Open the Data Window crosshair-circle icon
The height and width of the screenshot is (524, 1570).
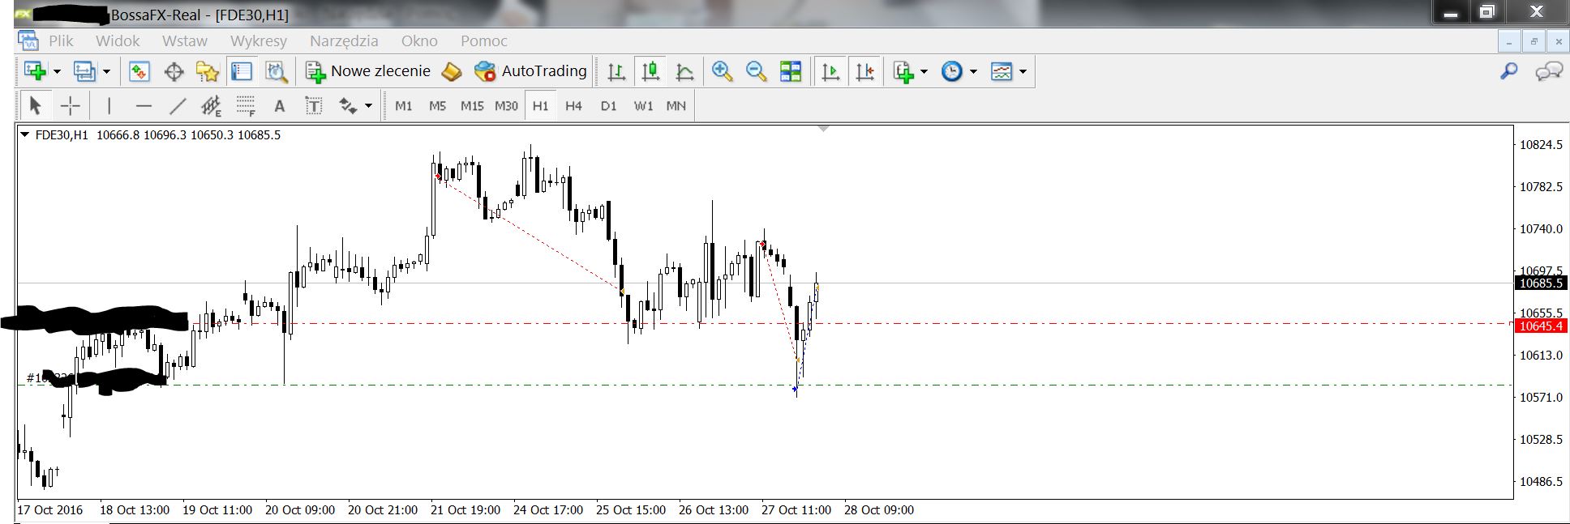(174, 71)
